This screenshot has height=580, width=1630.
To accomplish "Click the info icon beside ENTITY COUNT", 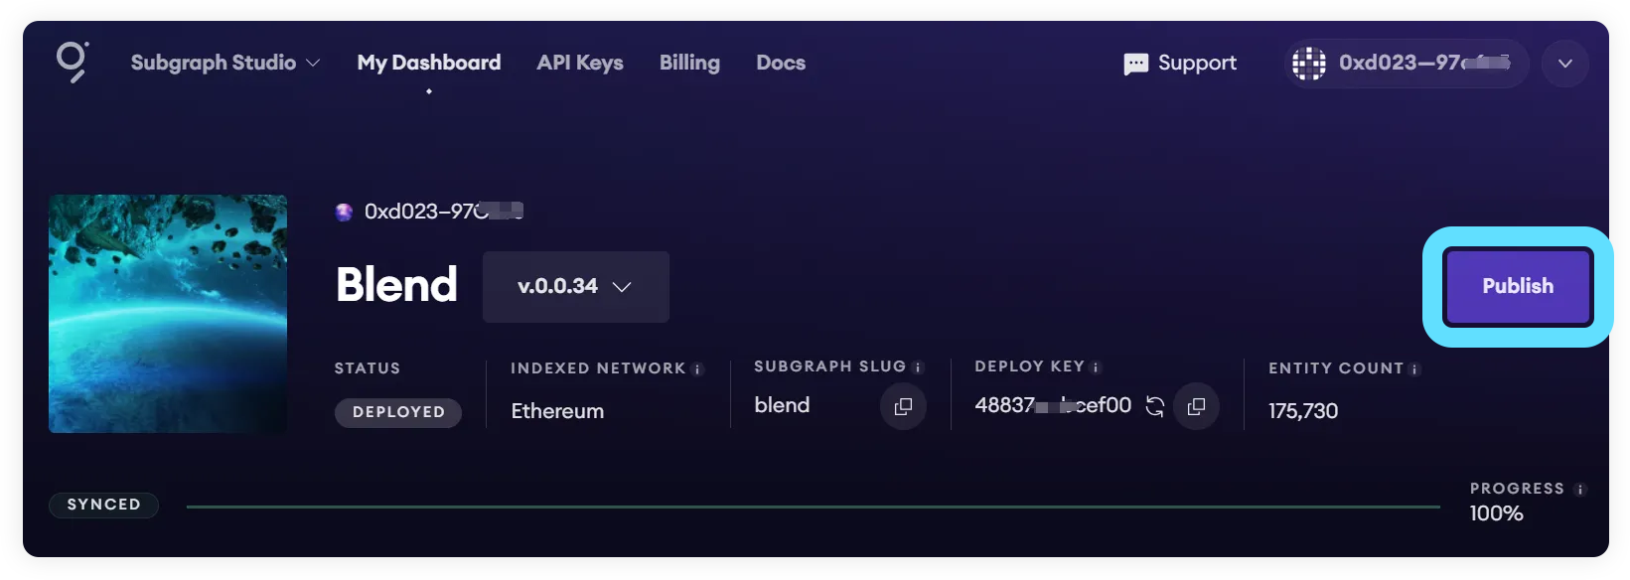I will coord(1416,367).
